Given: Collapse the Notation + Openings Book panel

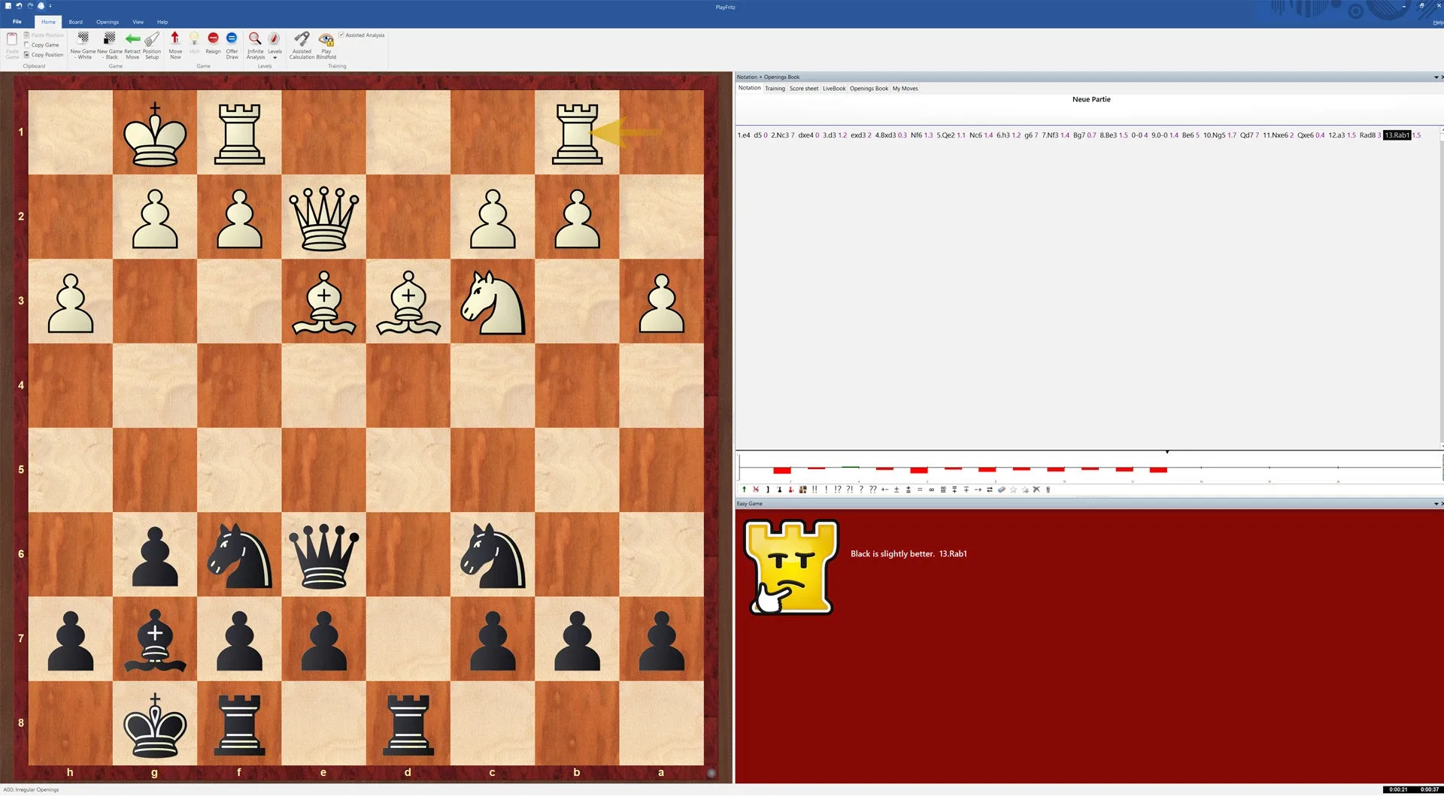Looking at the screenshot, I should 1435,77.
